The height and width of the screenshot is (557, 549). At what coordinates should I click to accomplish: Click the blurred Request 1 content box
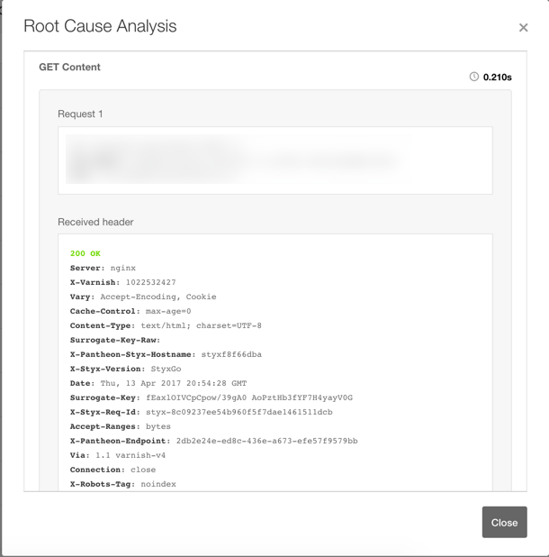pyautogui.click(x=275, y=160)
